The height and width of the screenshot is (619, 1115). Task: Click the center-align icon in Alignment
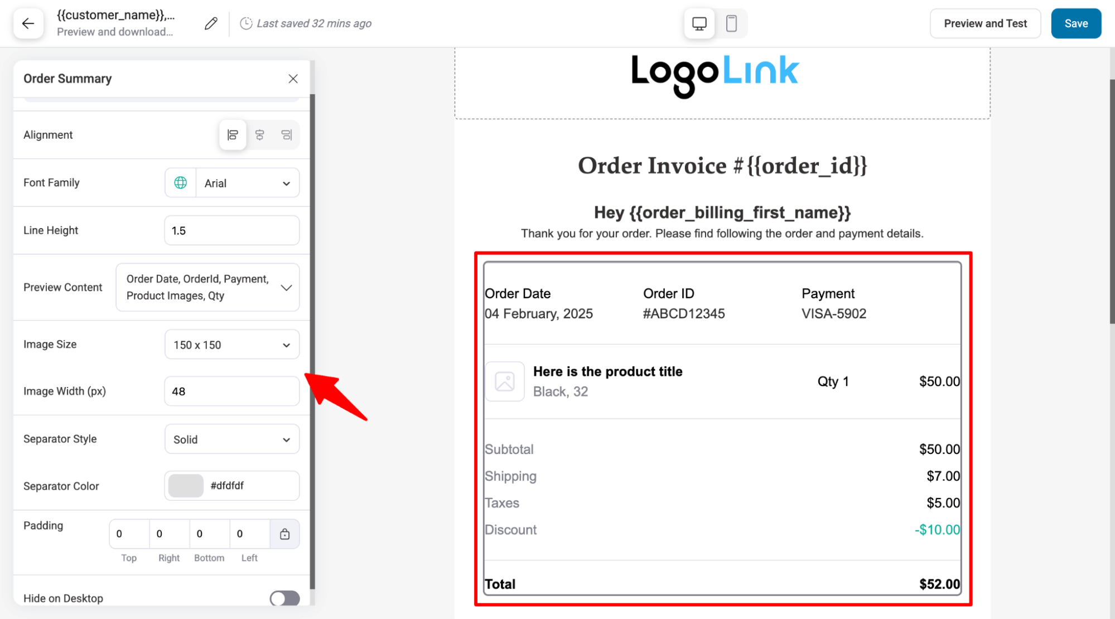(259, 135)
